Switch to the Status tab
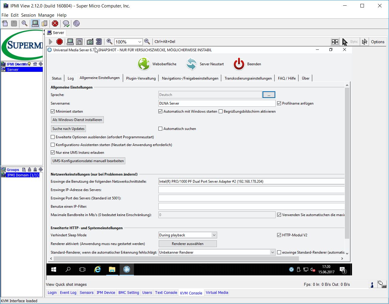This screenshot has width=389, height=304. tap(56, 78)
